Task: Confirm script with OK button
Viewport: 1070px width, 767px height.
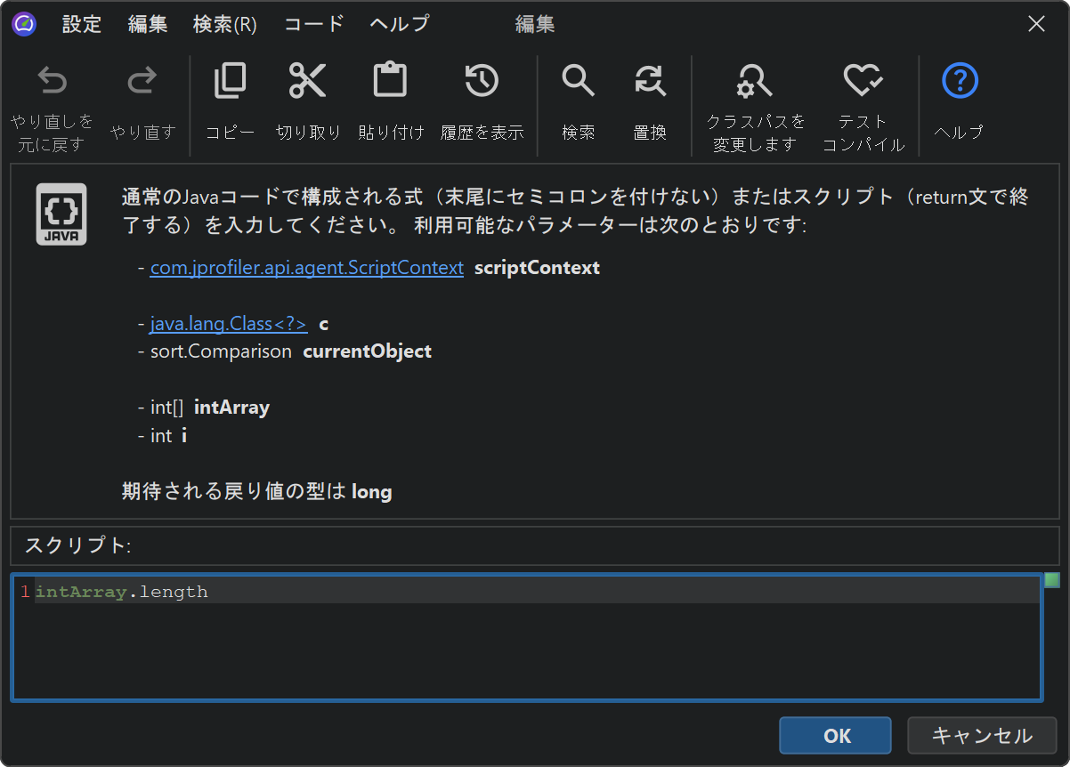Action: [x=835, y=736]
